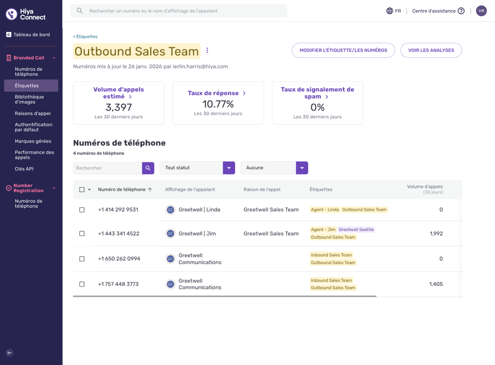This screenshot has width=495, height=365.
Task: Open the HR user avatar
Action: (481, 11)
